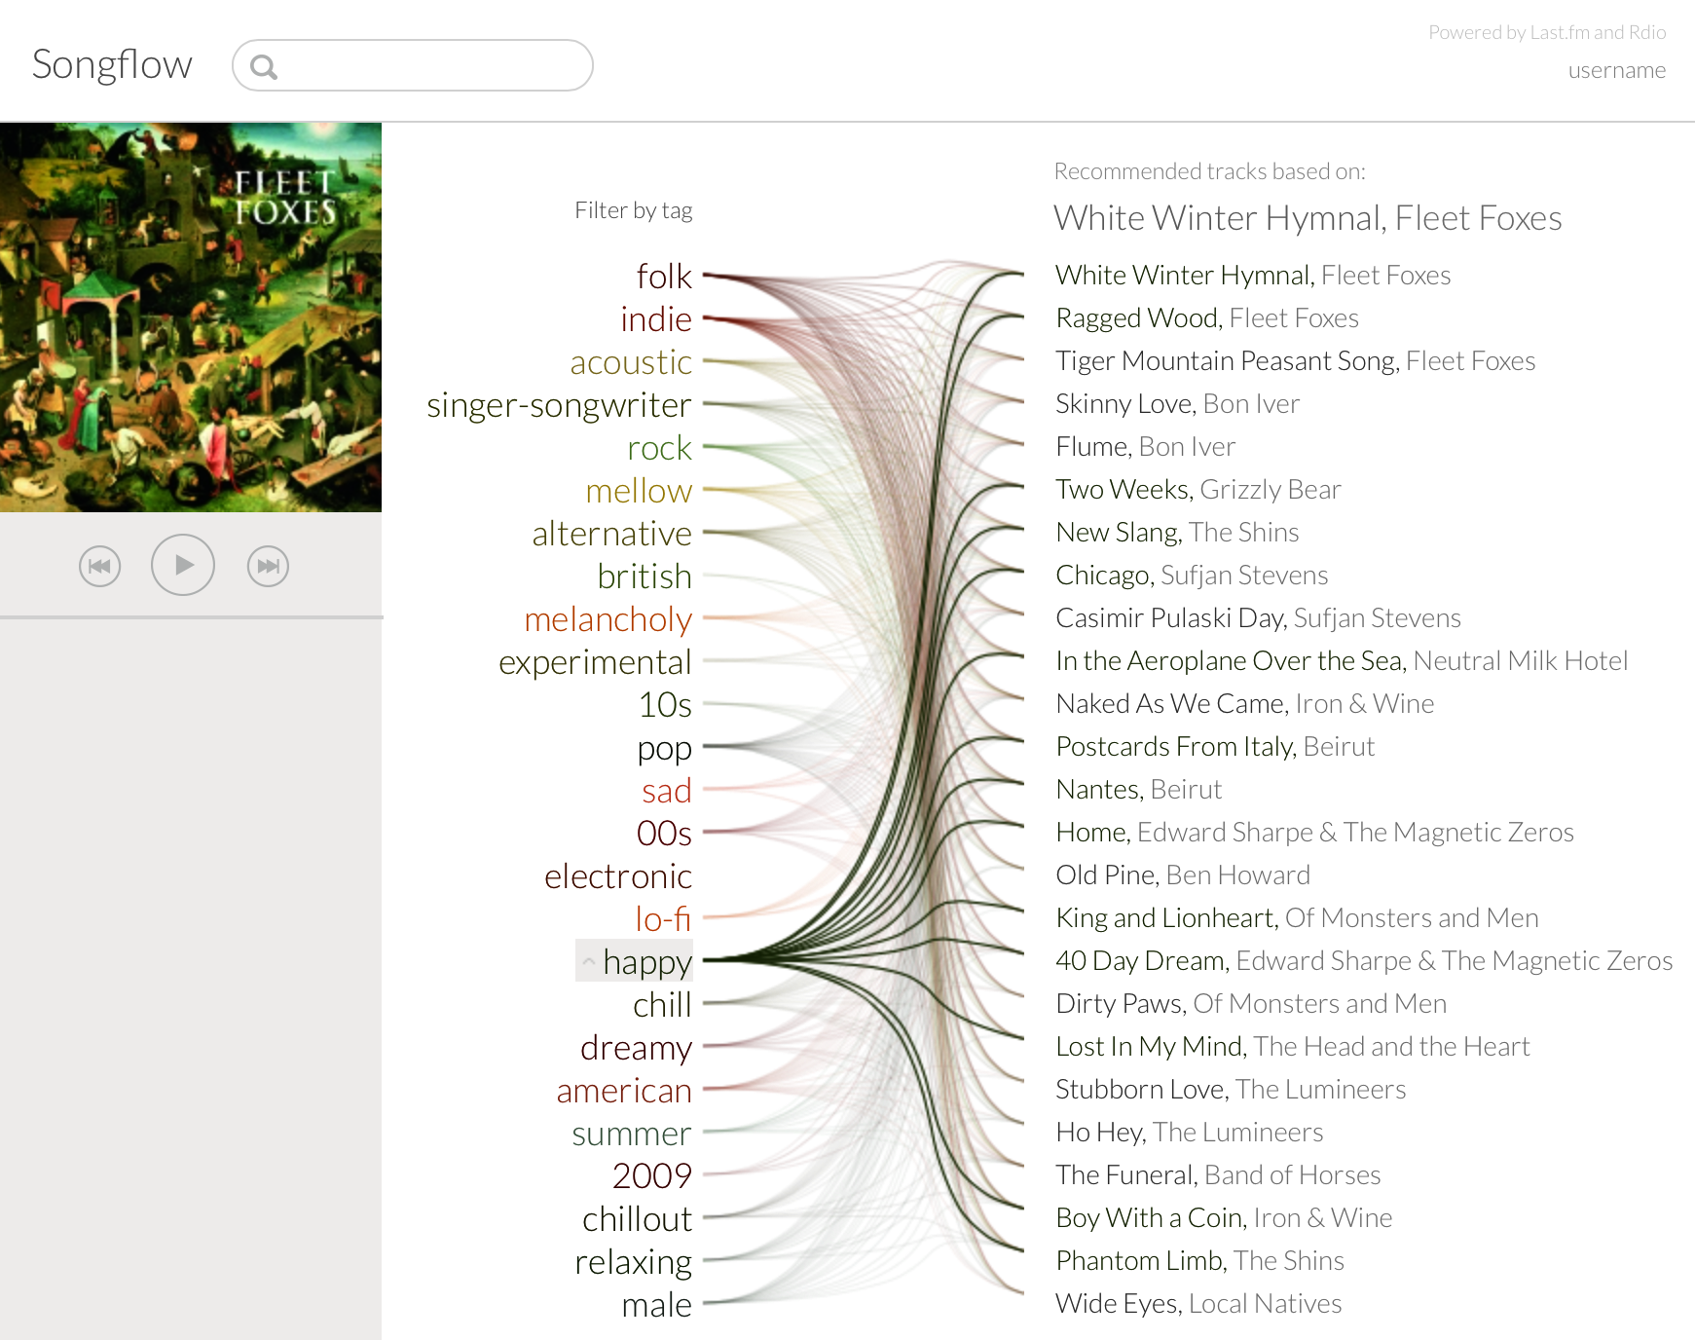
Task: Filter by the melancholy tag
Action: pyautogui.click(x=608, y=619)
